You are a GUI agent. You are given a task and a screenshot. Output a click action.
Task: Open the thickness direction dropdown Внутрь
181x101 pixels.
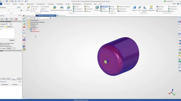click(11, 48)
